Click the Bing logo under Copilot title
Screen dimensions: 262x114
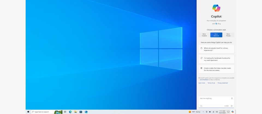(x=216, y=24)
